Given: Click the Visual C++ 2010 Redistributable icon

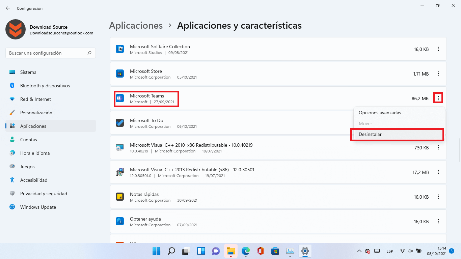Looking at the screenshot, I should (x=120, y=147).
